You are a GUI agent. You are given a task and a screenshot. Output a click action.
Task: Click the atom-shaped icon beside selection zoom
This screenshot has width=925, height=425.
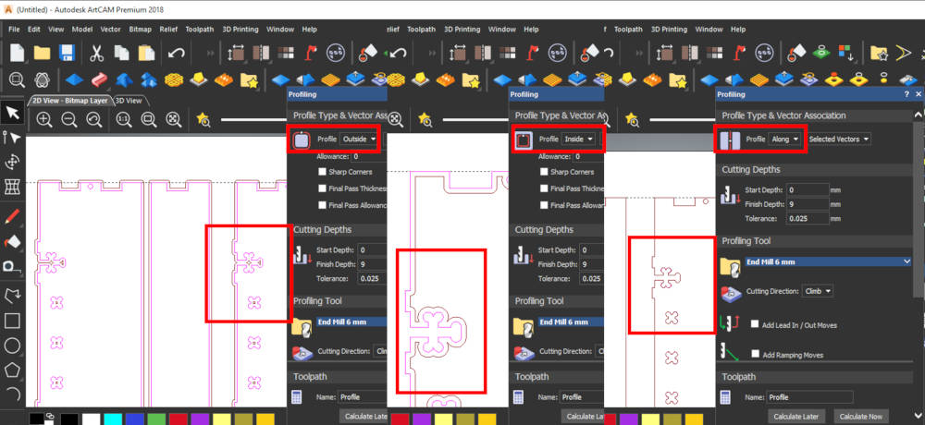coord(42,79)
